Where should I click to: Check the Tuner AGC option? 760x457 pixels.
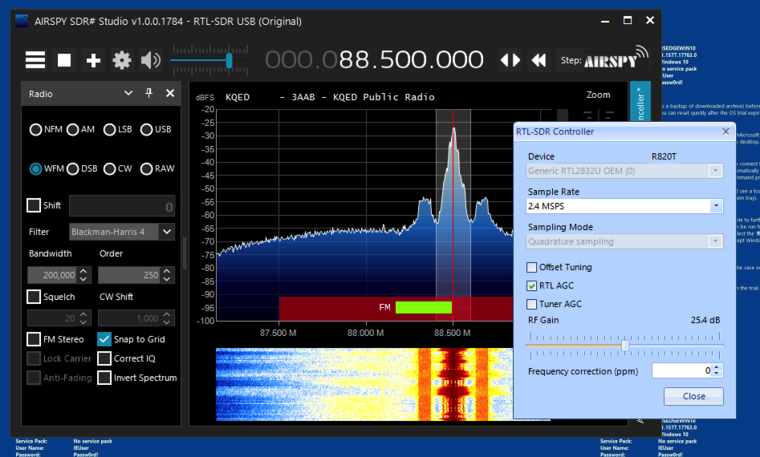pos(532,304)
